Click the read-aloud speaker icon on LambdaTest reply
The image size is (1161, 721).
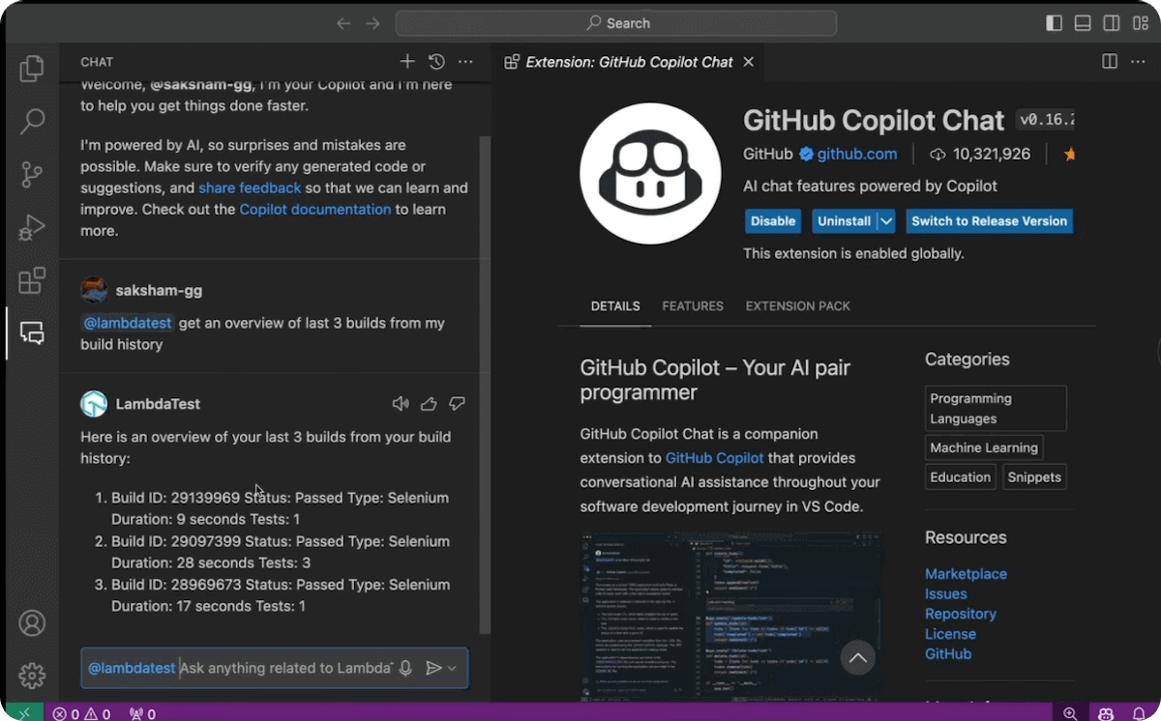401,404
